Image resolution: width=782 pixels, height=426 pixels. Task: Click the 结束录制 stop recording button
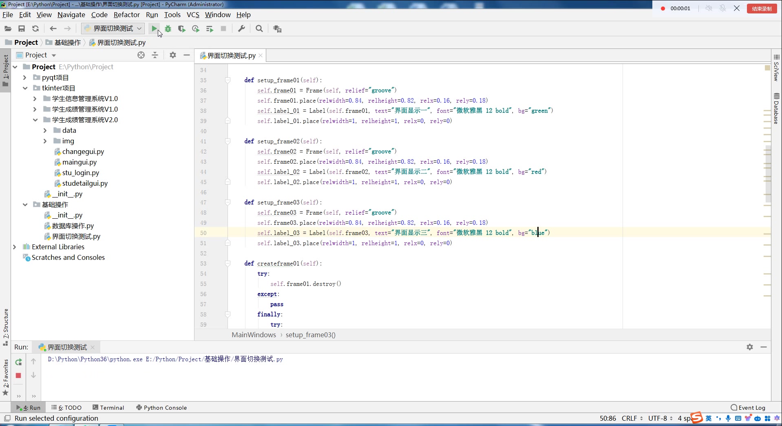[x=762, y=9]
